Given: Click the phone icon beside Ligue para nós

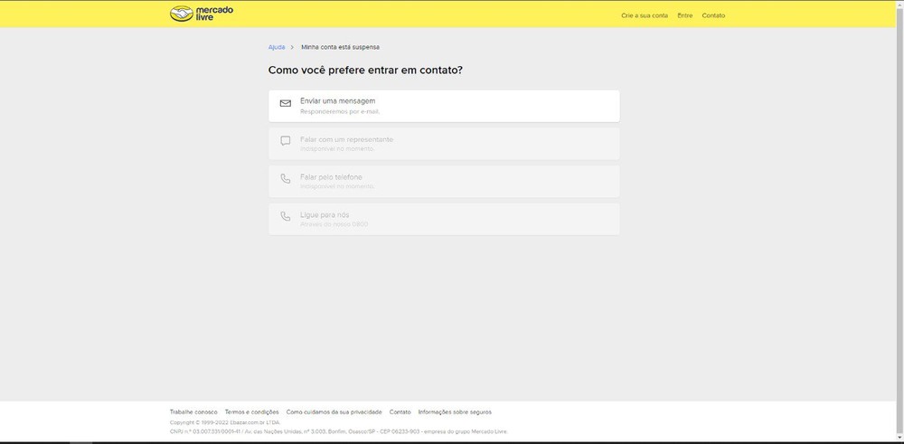Looking at the screenshot, I should point(286,218).
